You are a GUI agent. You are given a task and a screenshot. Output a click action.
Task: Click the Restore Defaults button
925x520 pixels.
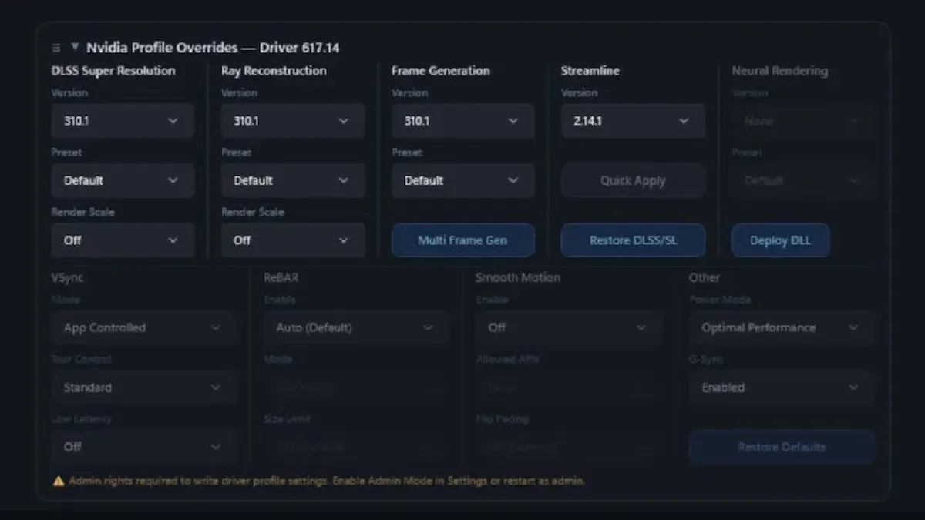click(x=782, y=447)
